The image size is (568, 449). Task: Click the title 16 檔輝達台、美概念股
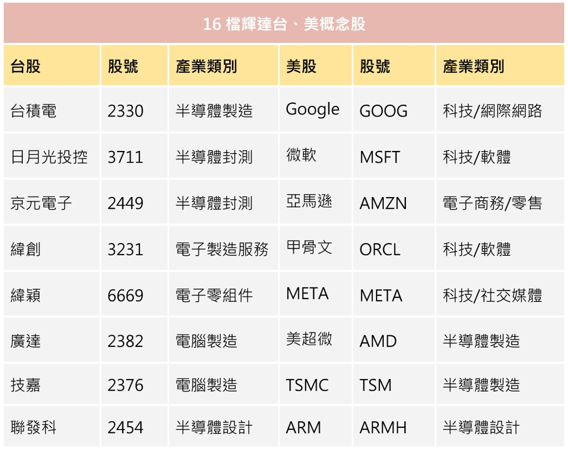284,24
